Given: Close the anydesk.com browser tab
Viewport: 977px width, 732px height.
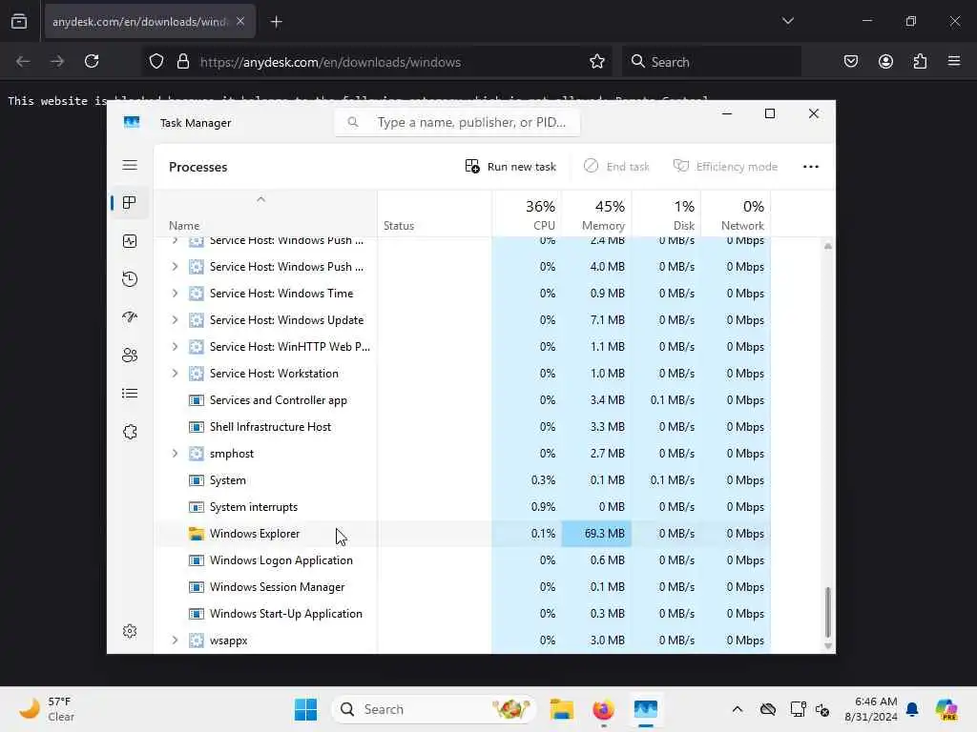Looking at the screenshot, I should (x=240, y=21).
